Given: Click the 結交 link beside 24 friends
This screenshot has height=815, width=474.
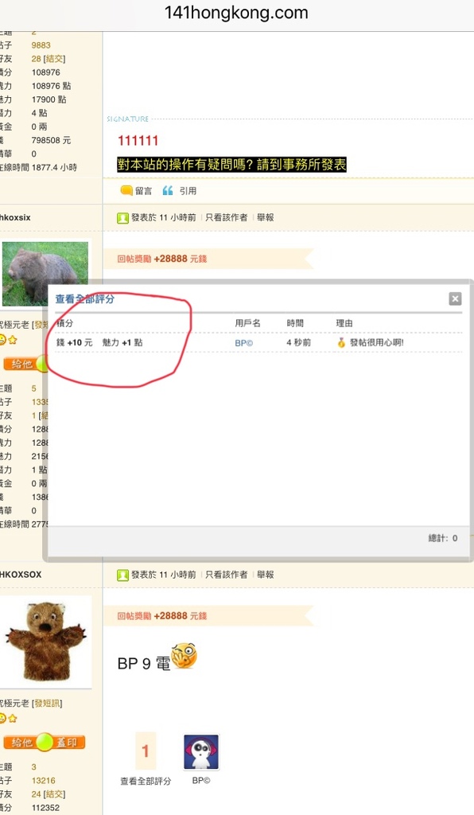Looking at the screenshot, I should click(x=54, y=794).
